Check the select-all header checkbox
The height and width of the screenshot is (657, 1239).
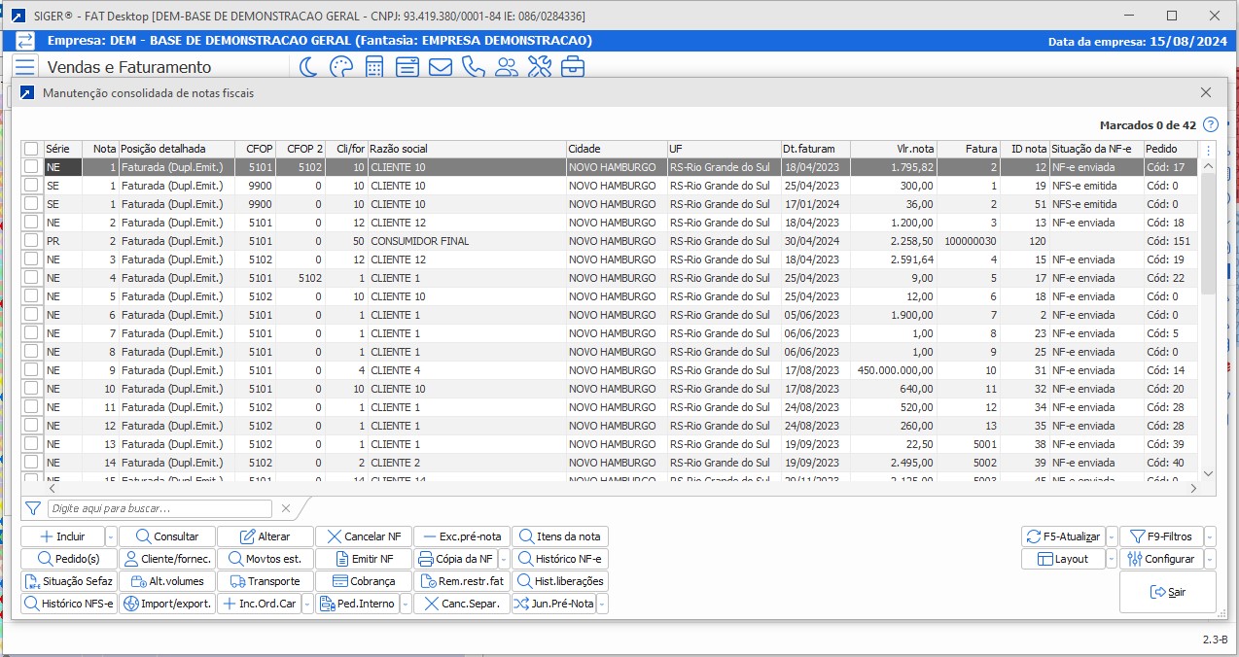coord(32,149)
